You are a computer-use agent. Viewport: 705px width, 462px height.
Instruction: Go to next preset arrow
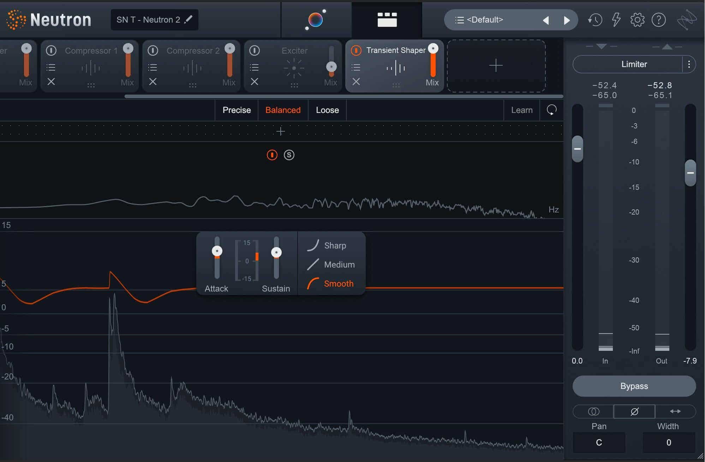pyautogui.click(x=567, y=20)
